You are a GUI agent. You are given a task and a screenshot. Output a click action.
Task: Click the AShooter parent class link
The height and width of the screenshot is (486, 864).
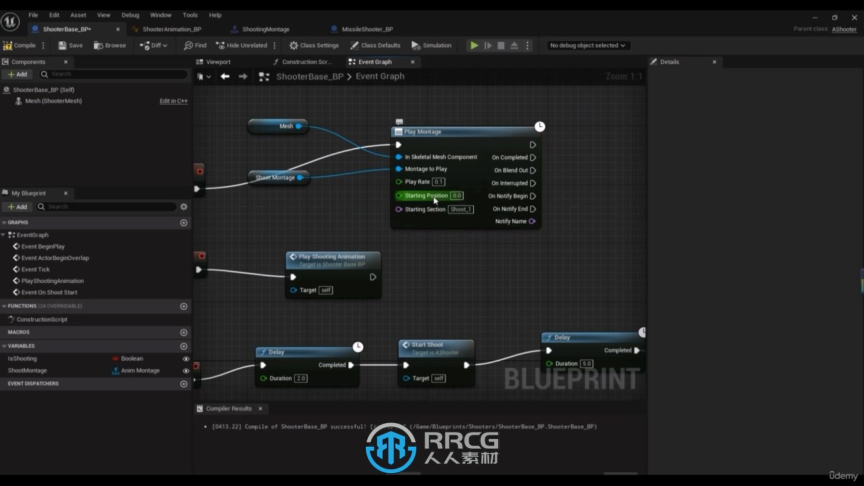click(x=844, y=29)
